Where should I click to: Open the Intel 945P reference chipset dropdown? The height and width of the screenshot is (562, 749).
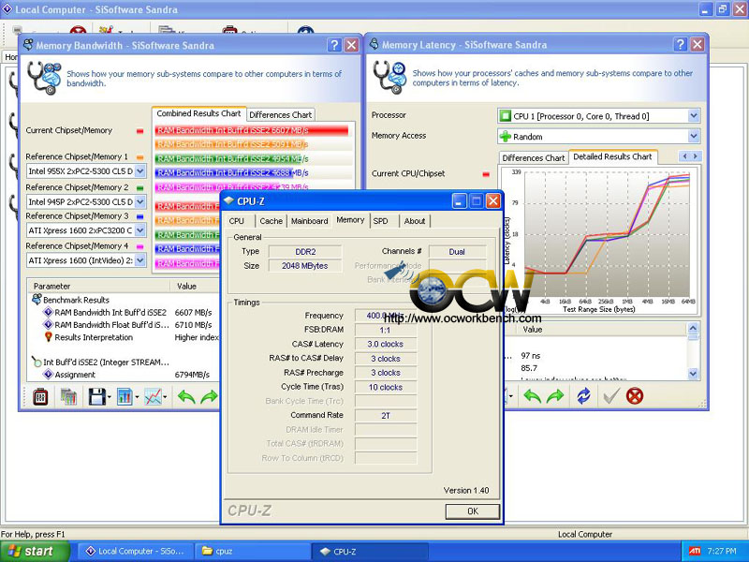pos(140,201)
